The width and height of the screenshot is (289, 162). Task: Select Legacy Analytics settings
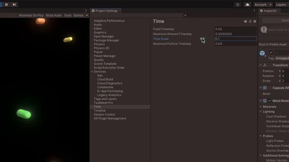pos(109,95)
